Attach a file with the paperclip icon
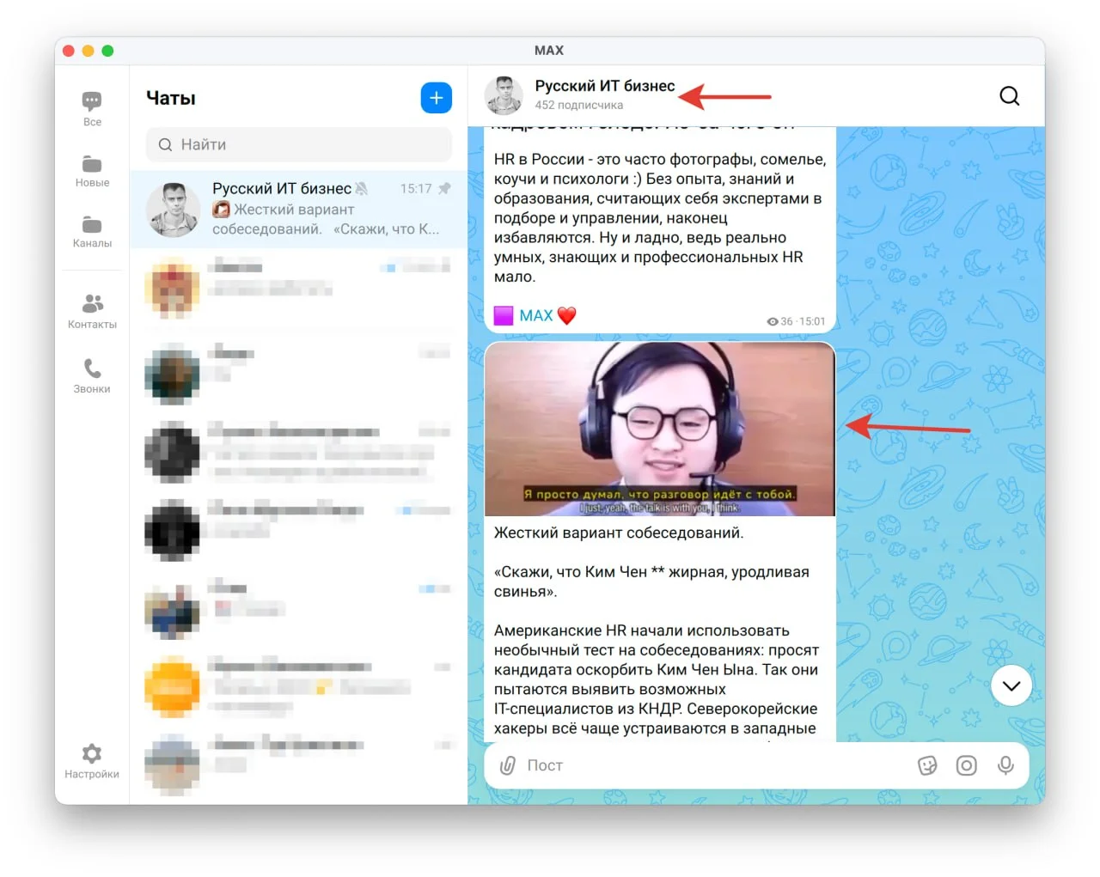1100x877 pixels. 508,765
